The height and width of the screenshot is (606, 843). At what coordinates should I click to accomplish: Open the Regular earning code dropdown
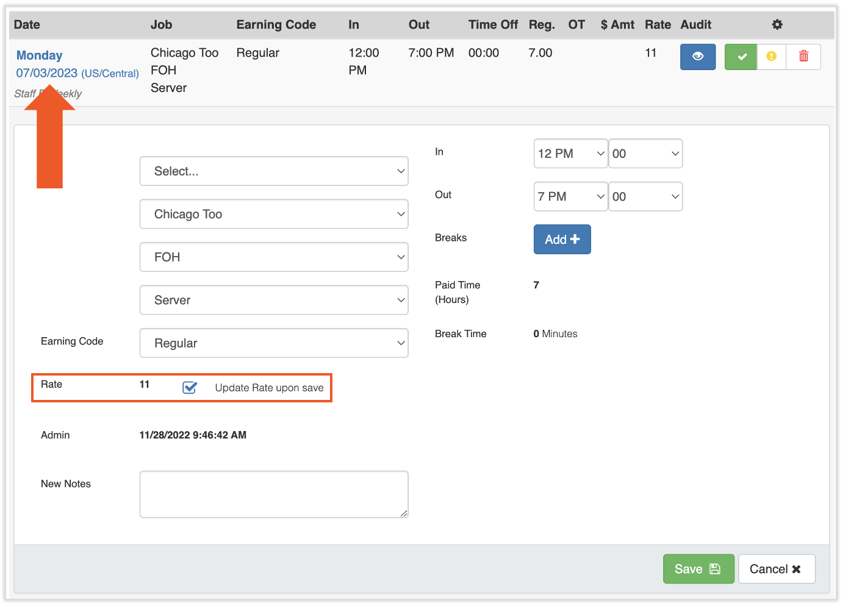click(273, 343)
